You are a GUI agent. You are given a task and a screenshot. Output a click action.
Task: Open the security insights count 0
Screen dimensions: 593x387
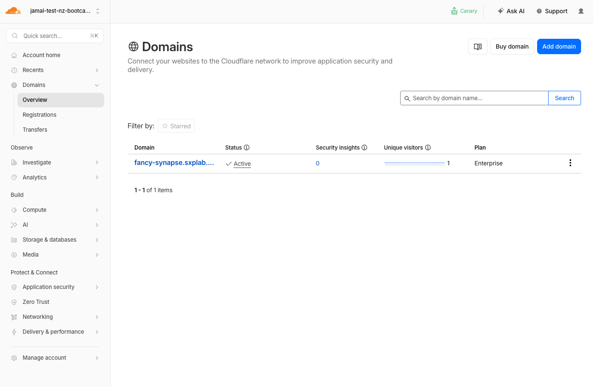(x=317, y=163)
